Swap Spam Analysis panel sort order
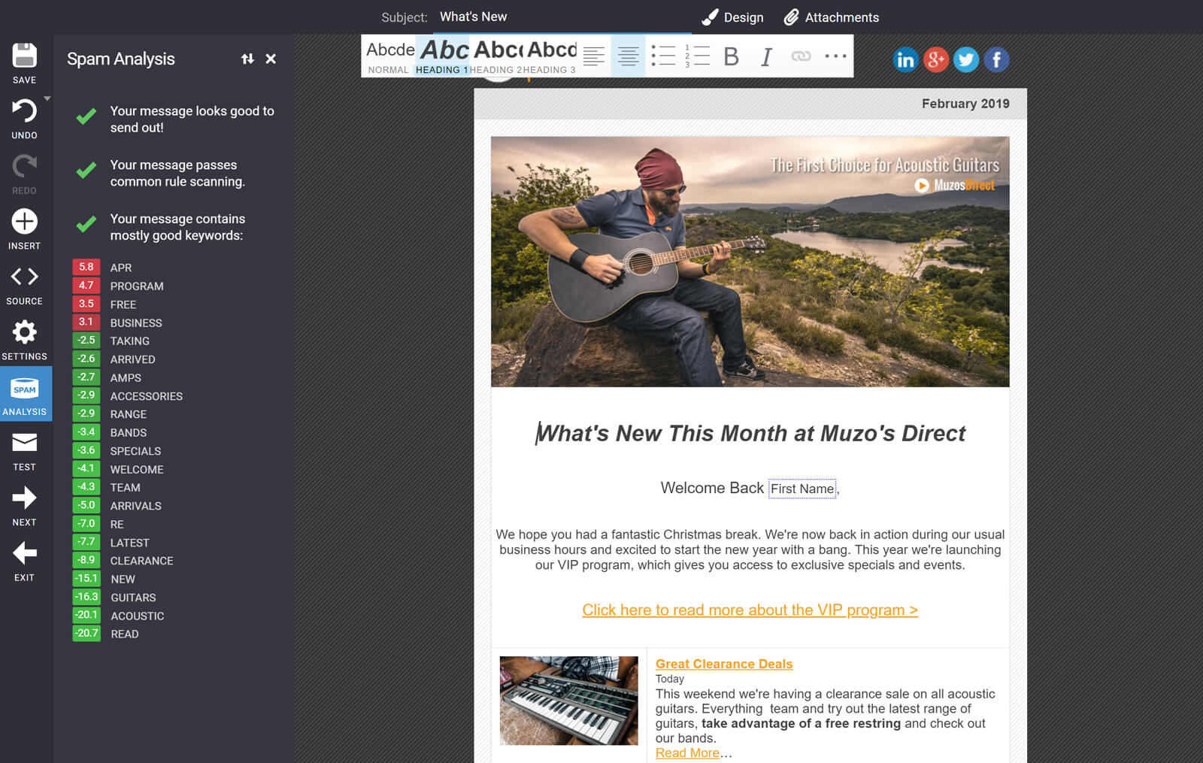 [x=247, y=59]
